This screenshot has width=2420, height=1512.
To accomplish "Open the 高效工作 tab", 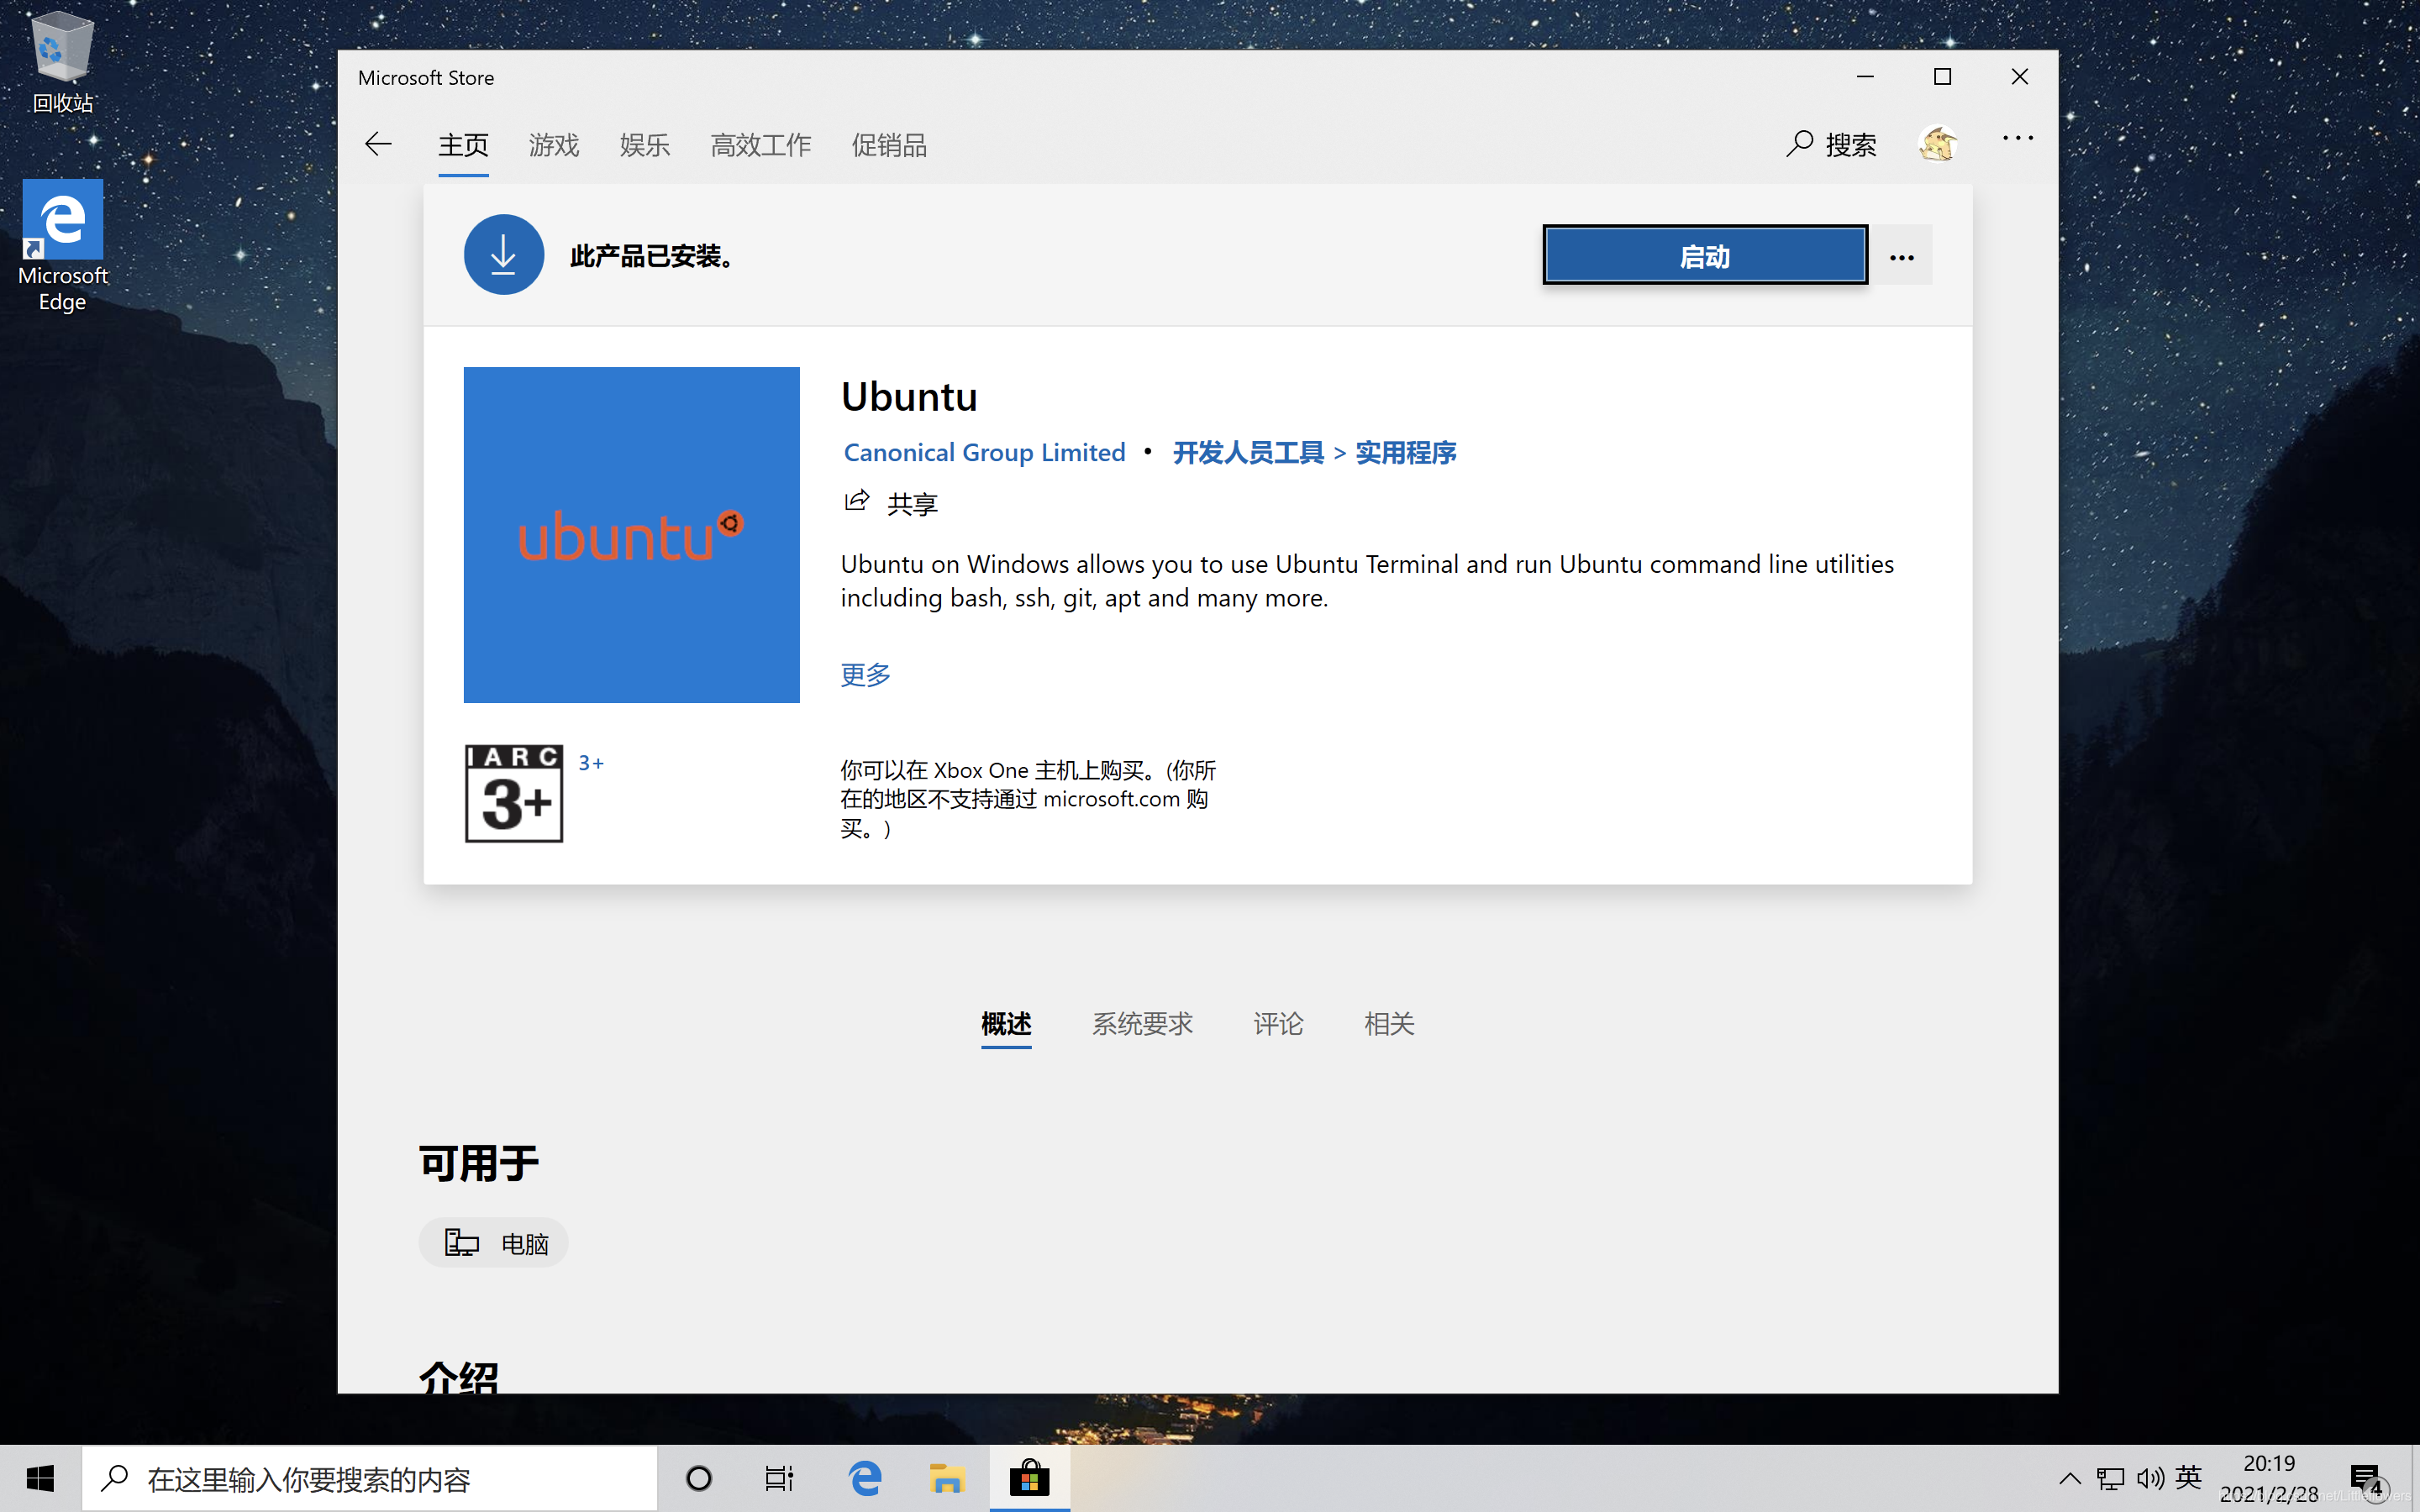I will click(761, 145).
